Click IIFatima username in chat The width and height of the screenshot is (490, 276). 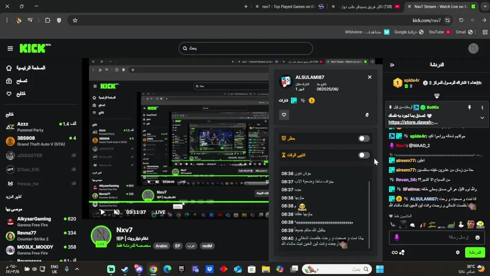(412, 189)
